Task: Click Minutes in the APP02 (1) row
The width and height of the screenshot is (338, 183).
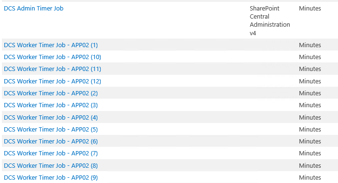Action: click(x=310, y=45)
